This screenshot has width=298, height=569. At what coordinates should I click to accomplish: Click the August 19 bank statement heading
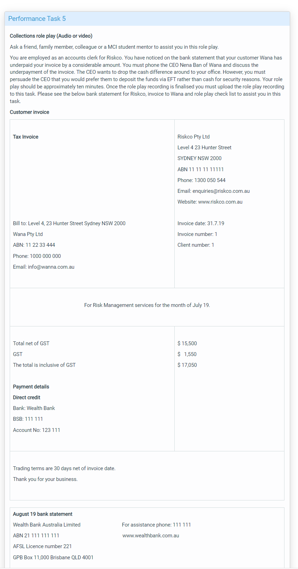tap(43, 514)
